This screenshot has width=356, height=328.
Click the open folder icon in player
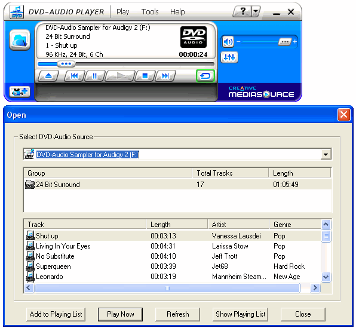click(20, 40)
